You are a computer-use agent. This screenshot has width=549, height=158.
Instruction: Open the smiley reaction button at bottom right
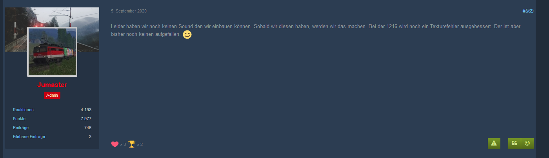(x=527, y=143)
